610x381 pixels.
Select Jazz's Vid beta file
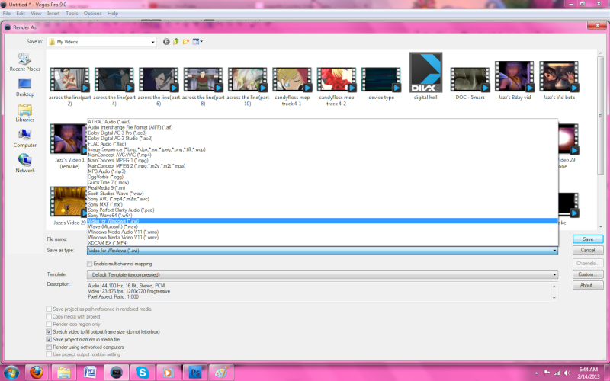(559, 81)
